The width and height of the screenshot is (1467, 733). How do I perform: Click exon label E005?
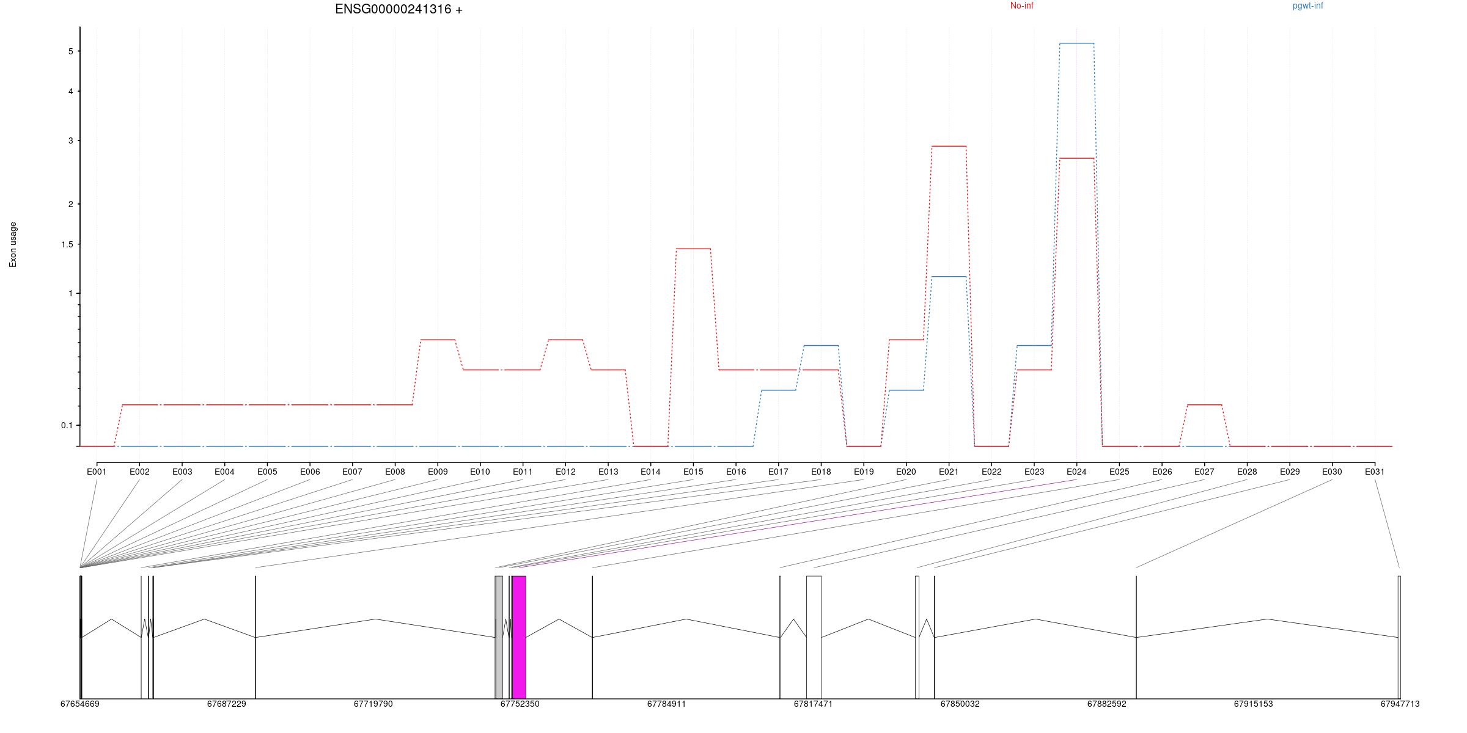[x=267, y=472]
